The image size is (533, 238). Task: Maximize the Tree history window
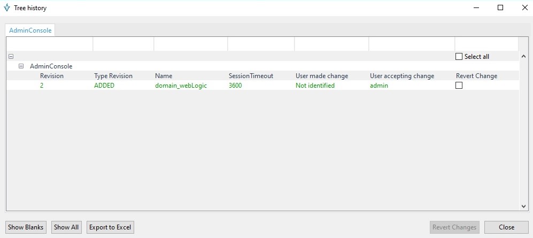click(500, 7)
